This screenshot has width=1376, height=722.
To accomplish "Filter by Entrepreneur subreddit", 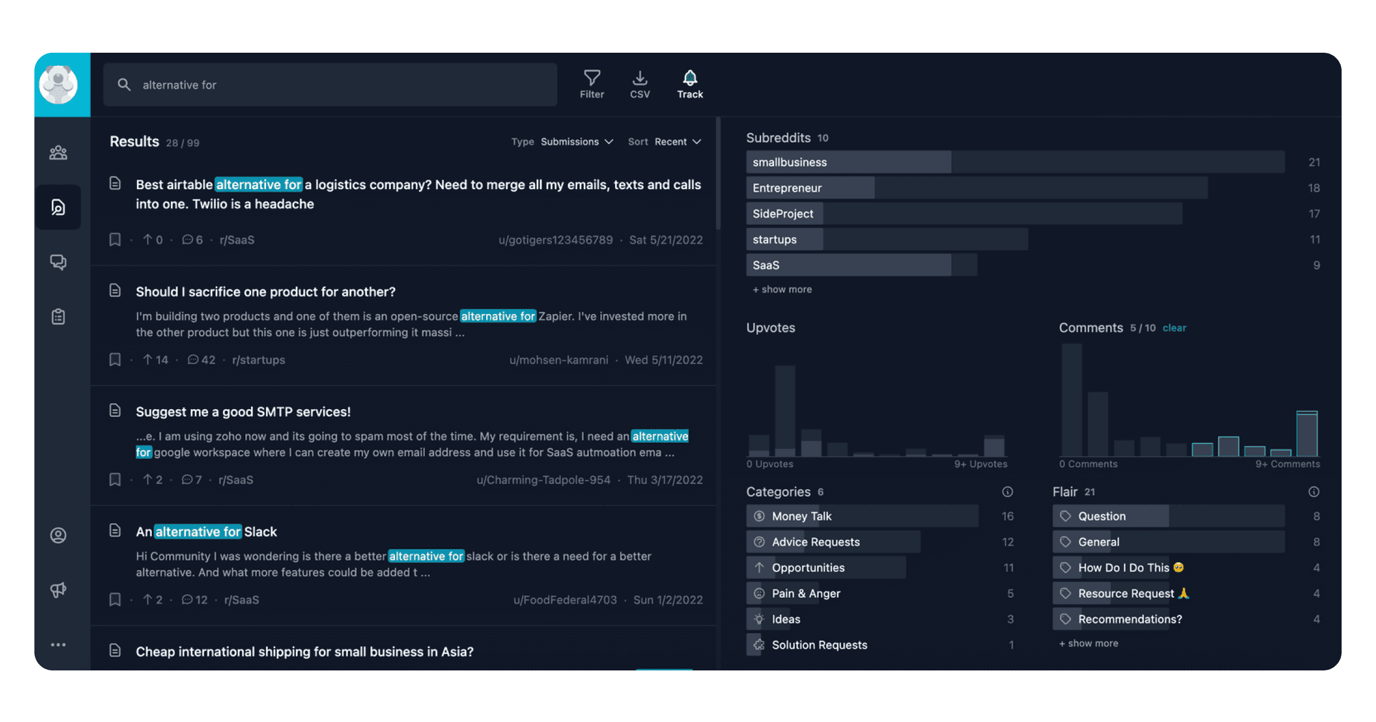I will (x=977, y=188).
